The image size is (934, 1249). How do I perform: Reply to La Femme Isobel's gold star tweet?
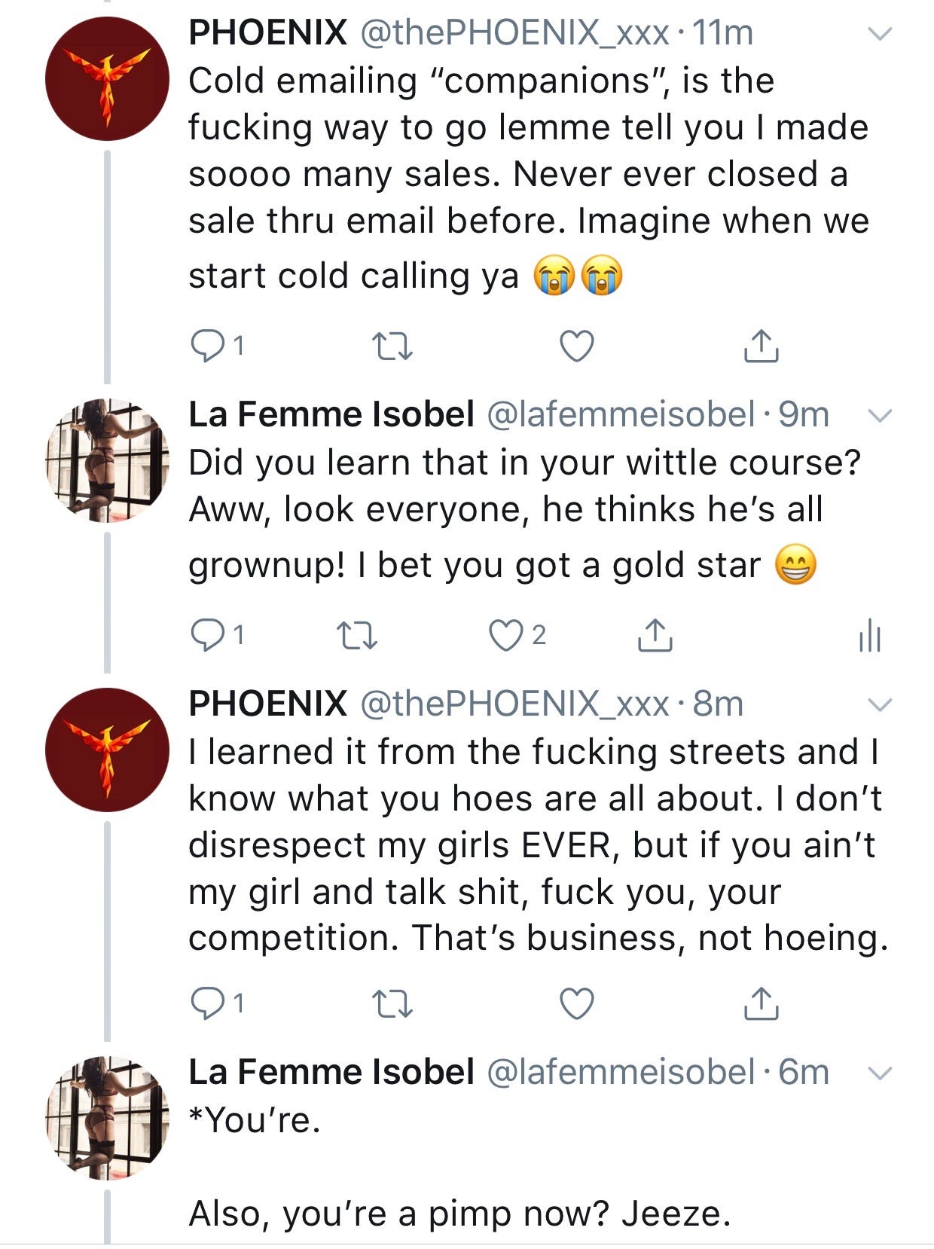[x=205, y=636]
